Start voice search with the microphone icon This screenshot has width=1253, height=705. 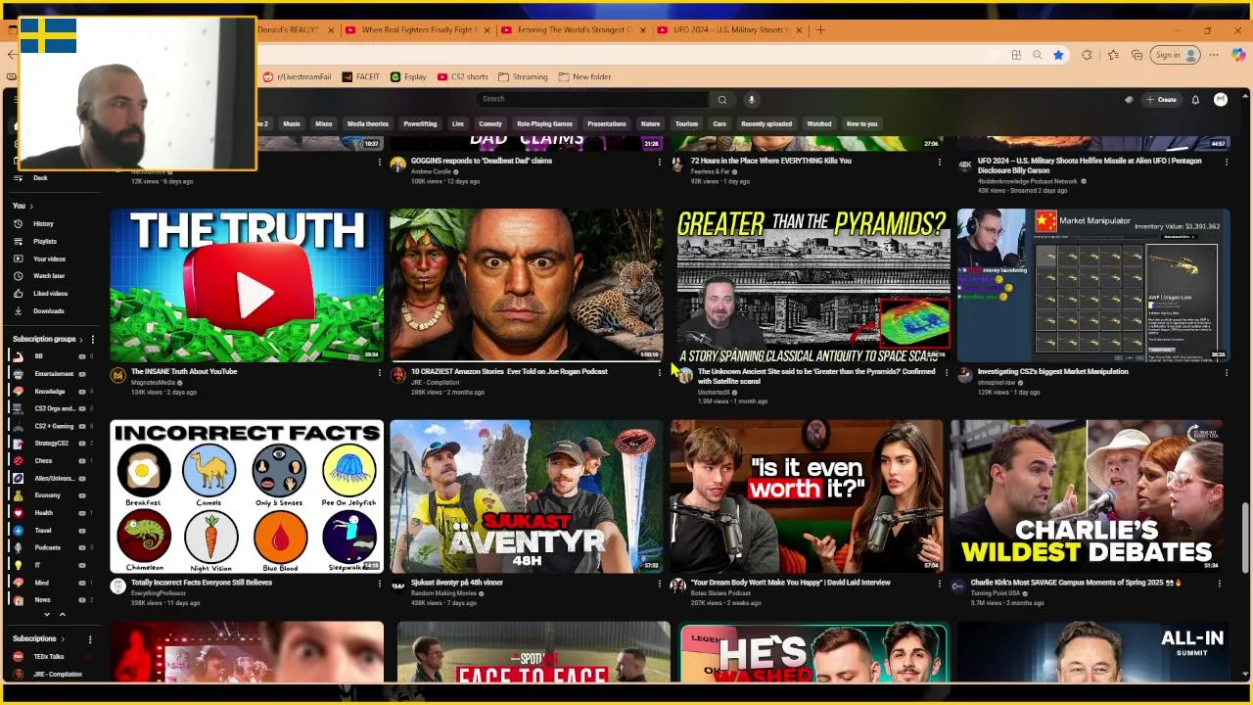[751, 99]
